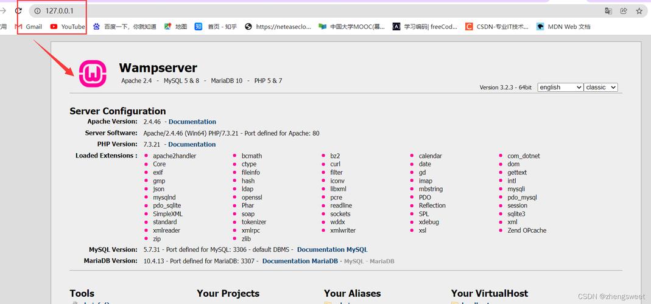The height and width of the screenshot is (304, 651).
Task: Click the bcmath extension entry
Action: [x=252, y=156]
